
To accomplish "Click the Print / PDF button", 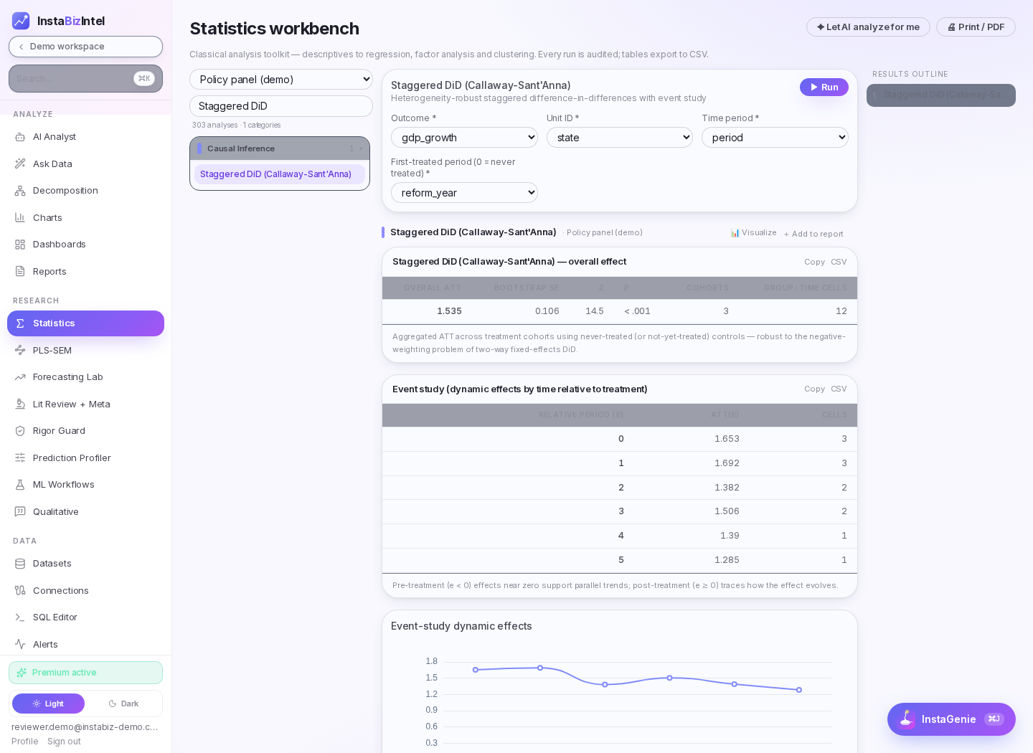I will tap(976, 27).
